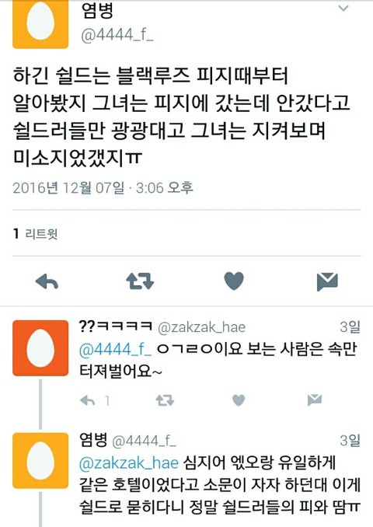Like the main tweet with heart icon
The height and width of the screenshot is (527, 373).
tap(234, 281)
